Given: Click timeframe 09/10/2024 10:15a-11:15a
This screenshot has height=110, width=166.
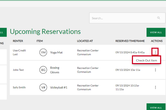Looking at the screenshot, I should click(127, 87).
